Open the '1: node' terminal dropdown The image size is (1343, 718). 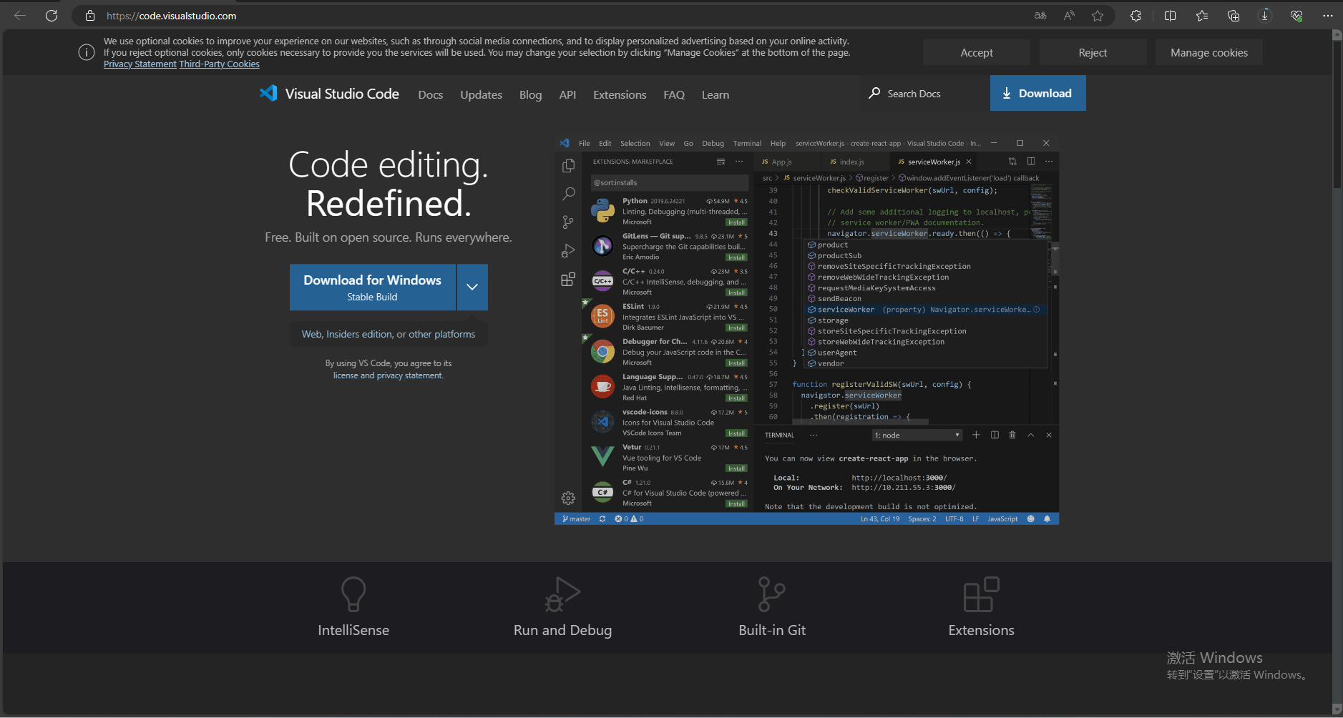(917, 435)
